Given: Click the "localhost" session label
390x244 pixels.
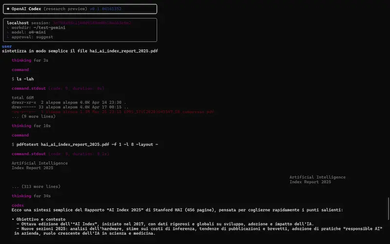Looking at the screenshot, I should coord(18,22).
